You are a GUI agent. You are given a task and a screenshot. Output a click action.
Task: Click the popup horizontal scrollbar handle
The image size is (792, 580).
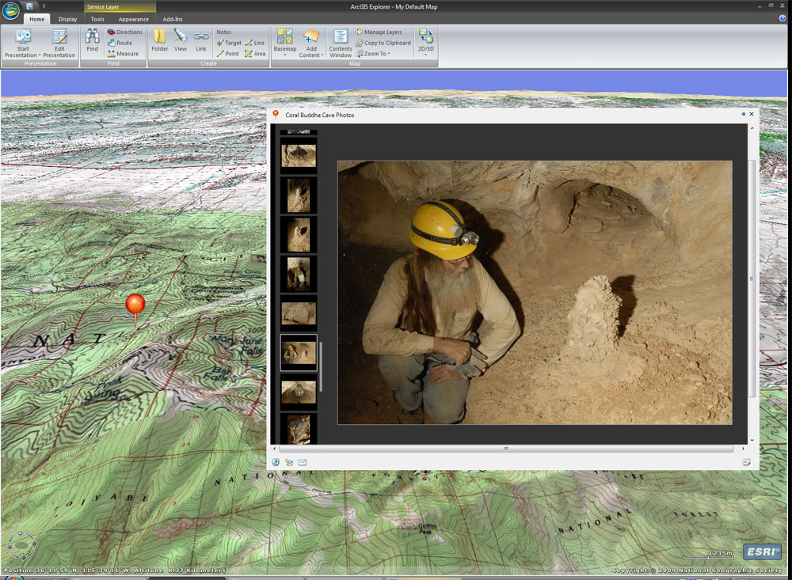pyautogui.click(x=505, y=448)
